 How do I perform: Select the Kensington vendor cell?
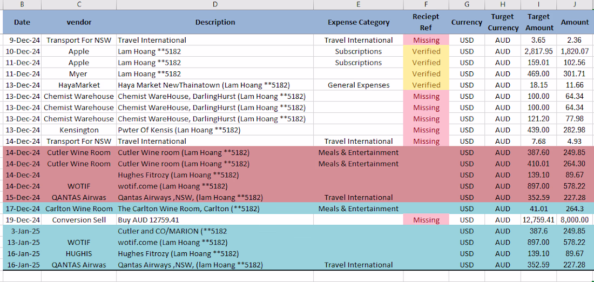[79, 130]
